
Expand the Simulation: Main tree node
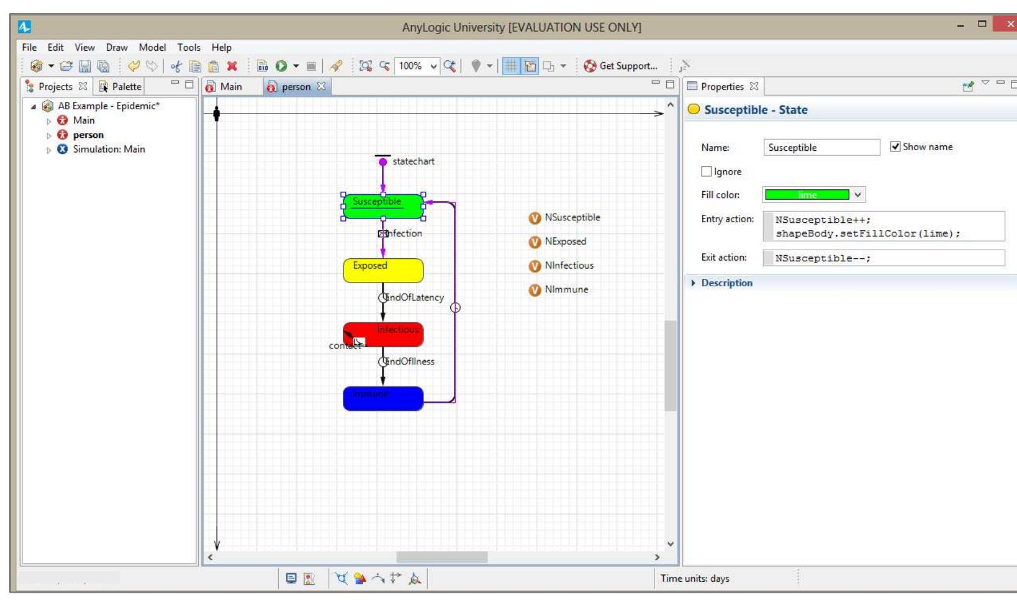49,150
